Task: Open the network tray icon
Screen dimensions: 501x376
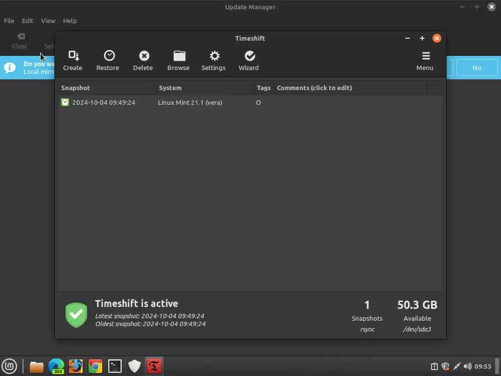Action: tap(457, 366)
